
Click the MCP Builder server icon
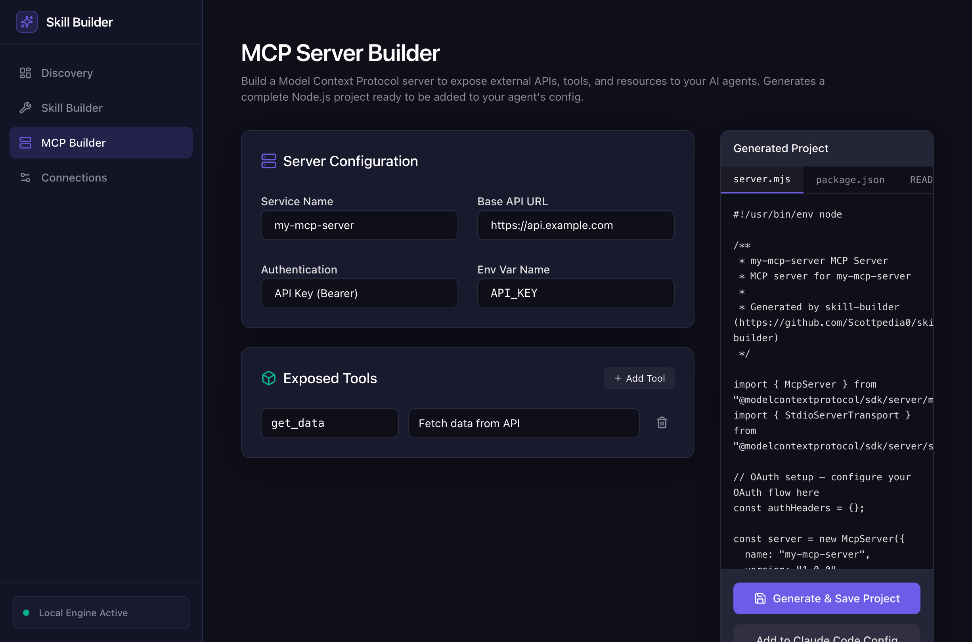pos(25,143)
